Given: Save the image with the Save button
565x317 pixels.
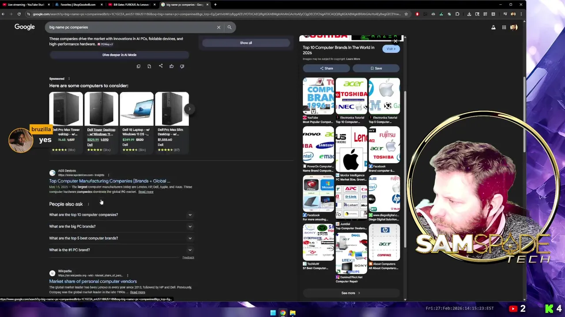Looking at the screenshot, I should click(x=376, y=69).
